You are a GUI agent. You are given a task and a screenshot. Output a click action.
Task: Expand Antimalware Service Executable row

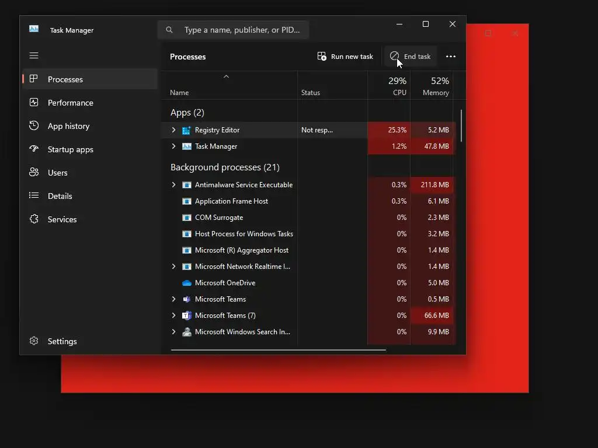coord(173,185)
